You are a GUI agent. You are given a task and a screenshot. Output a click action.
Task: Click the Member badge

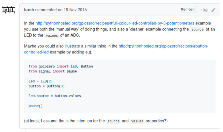coord(187,10)
